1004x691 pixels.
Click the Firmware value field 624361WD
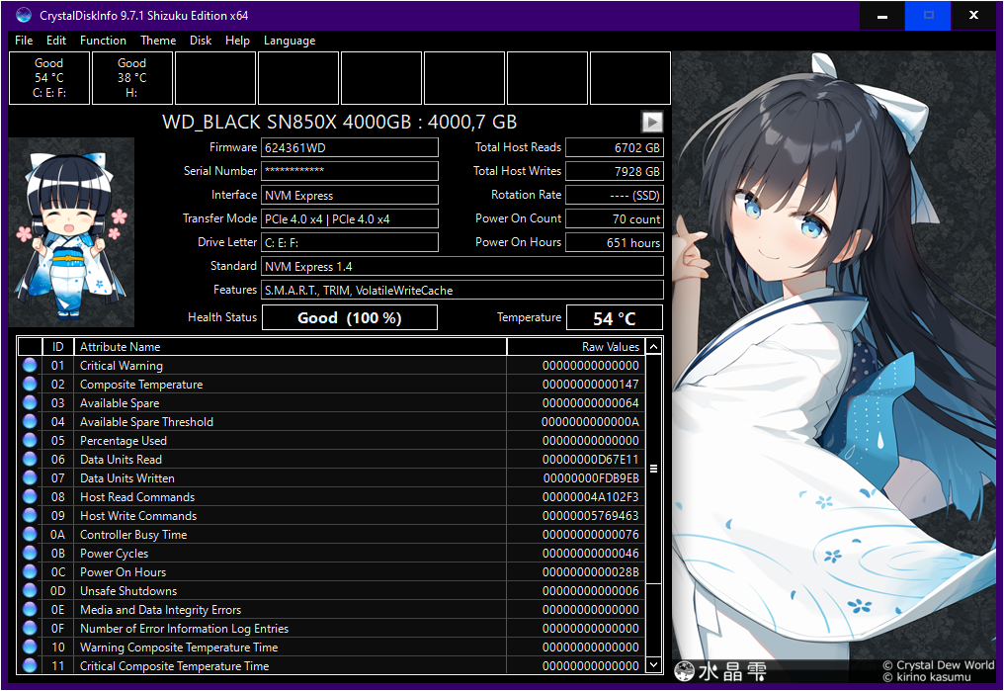(x=349, y=147)
